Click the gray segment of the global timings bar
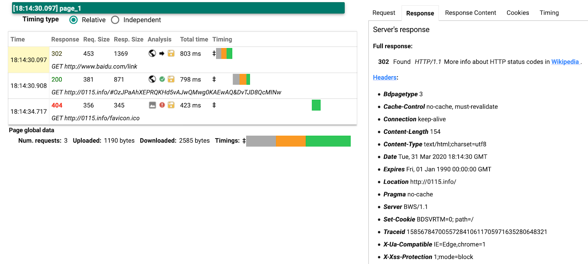588x264 pixels. [x=261, y=141]
